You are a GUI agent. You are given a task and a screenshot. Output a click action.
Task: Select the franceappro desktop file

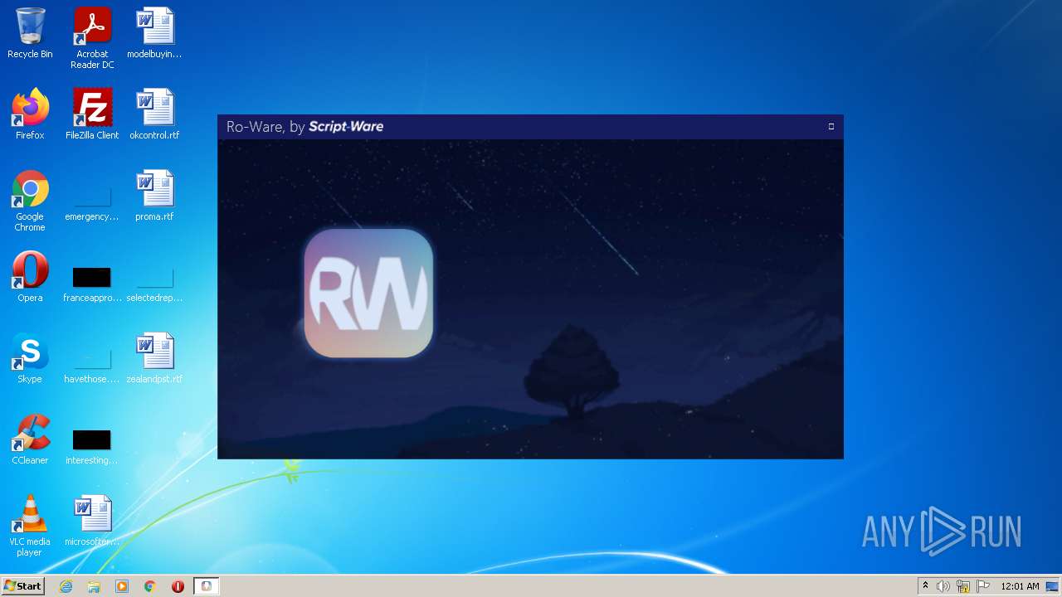point(92,284)
